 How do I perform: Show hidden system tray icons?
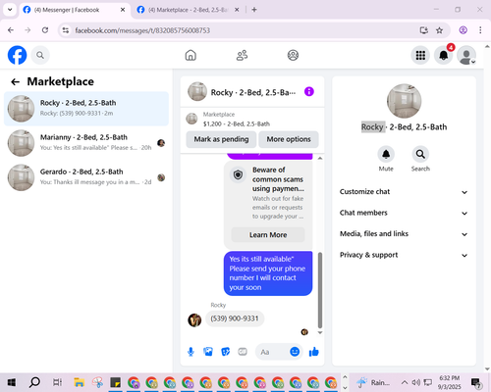pos(405,382)
